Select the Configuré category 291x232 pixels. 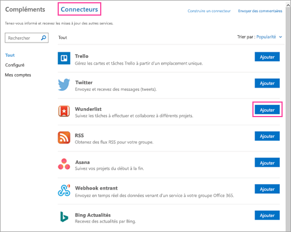click(15, 65)
